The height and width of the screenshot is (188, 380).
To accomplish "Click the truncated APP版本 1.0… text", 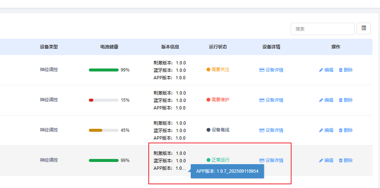I will click(170, 168).
